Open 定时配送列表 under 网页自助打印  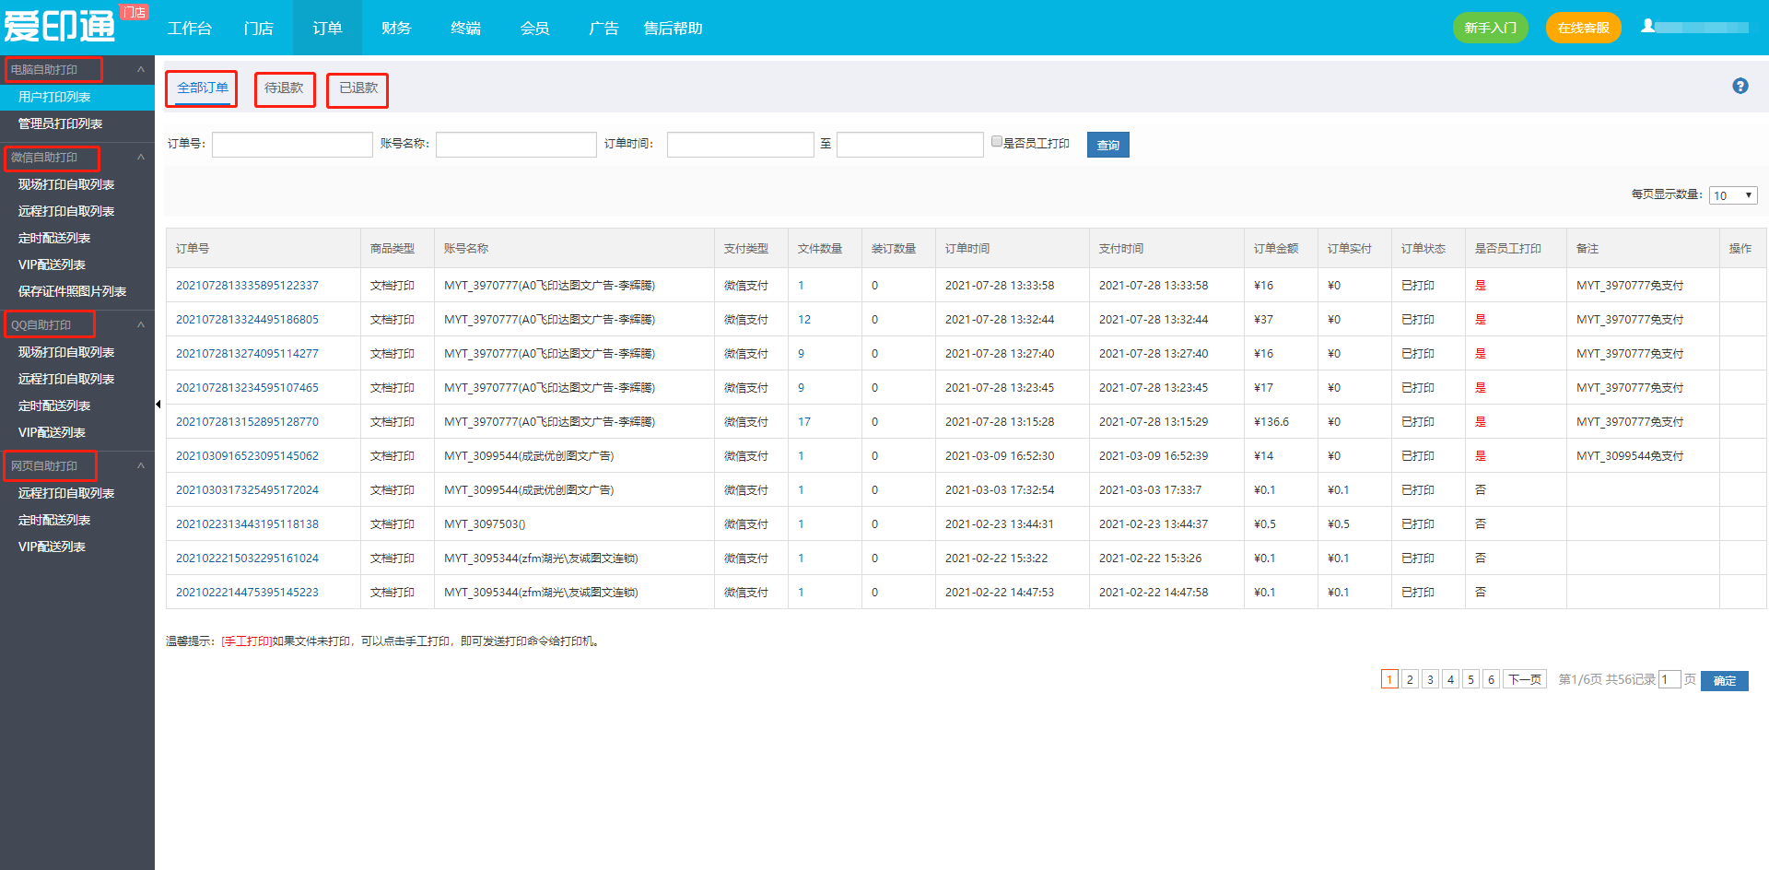point(54,520)
